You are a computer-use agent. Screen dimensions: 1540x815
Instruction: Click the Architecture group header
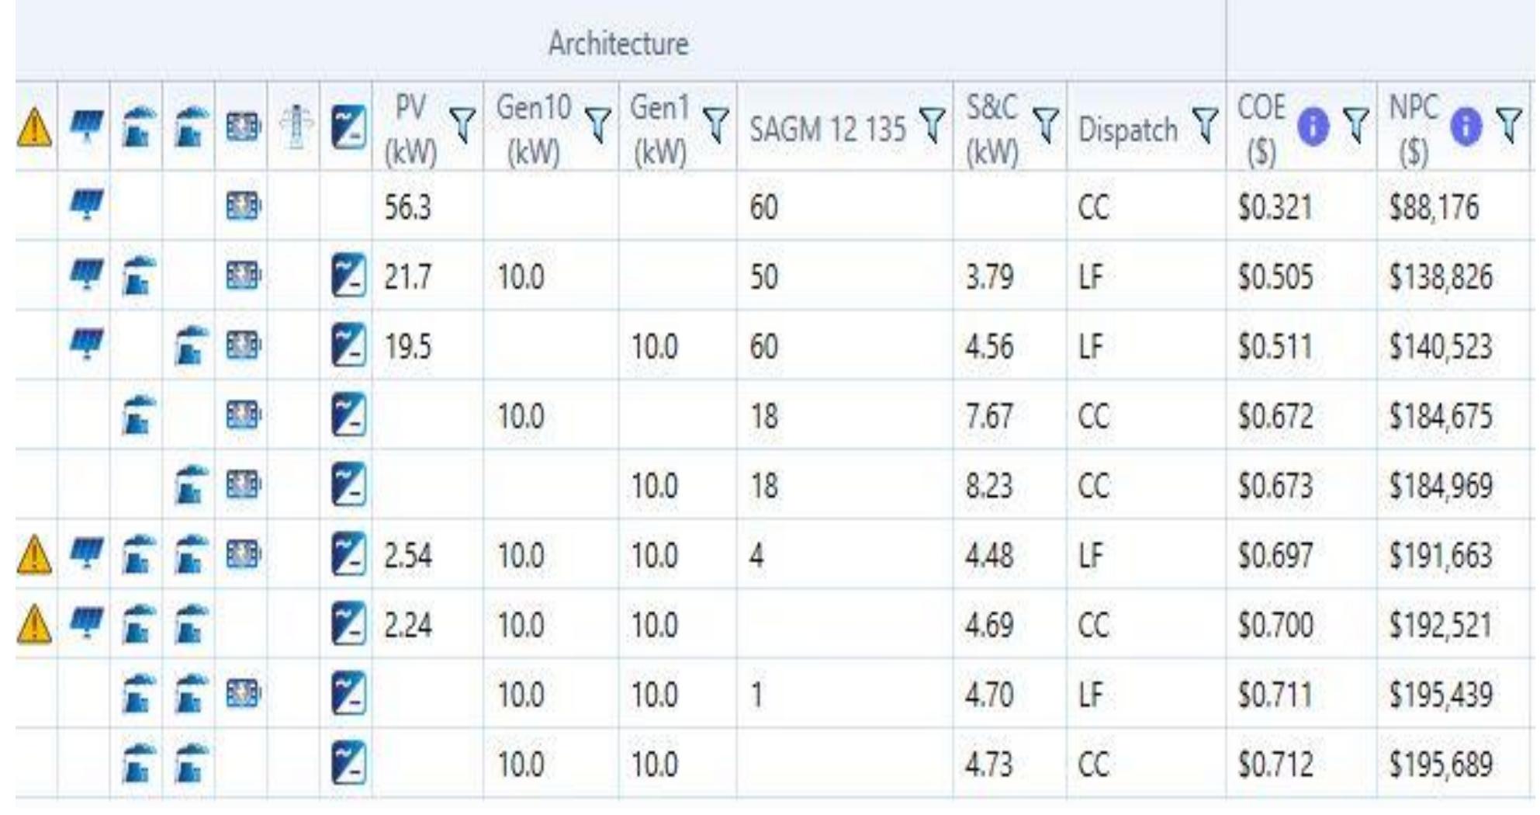[618, 43]
